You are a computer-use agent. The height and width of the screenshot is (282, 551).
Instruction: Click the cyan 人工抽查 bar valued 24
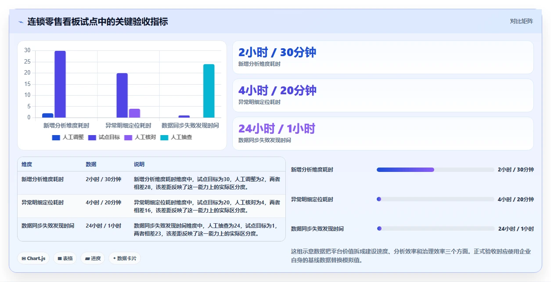coord(209,91)
